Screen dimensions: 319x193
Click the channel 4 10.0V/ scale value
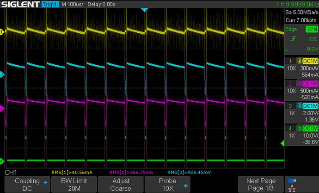310,136
